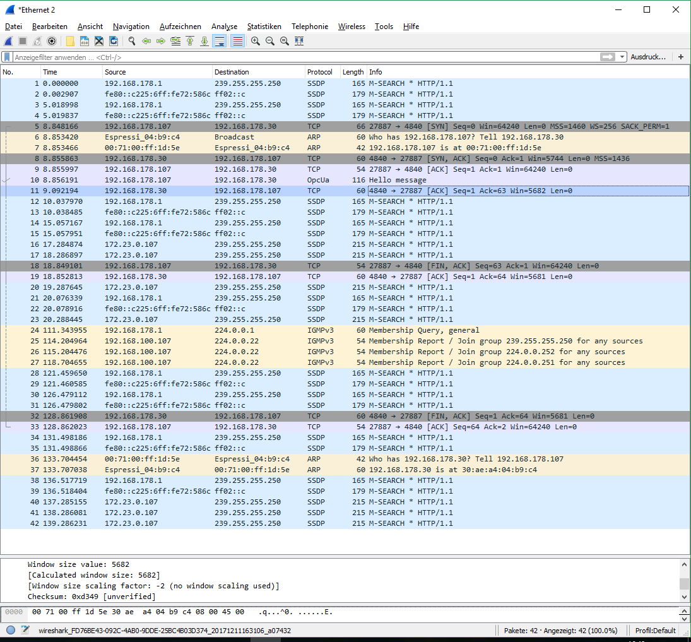The width and height of the screenshot is (691, 642).
Task: Toggle the filter bookmark button
Action: (6, 57)
